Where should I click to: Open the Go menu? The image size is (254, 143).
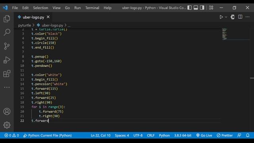click(67, 8)
